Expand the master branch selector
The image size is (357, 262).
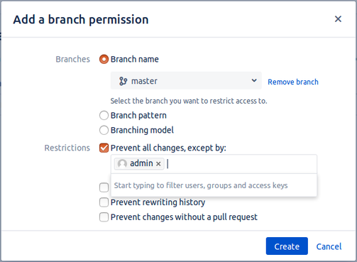[186, 81]
